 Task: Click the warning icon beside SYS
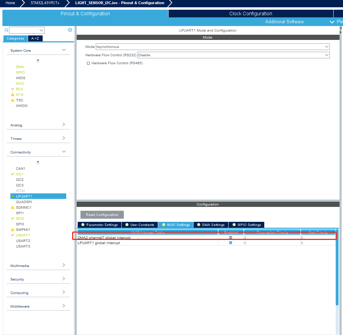[12, 94]
